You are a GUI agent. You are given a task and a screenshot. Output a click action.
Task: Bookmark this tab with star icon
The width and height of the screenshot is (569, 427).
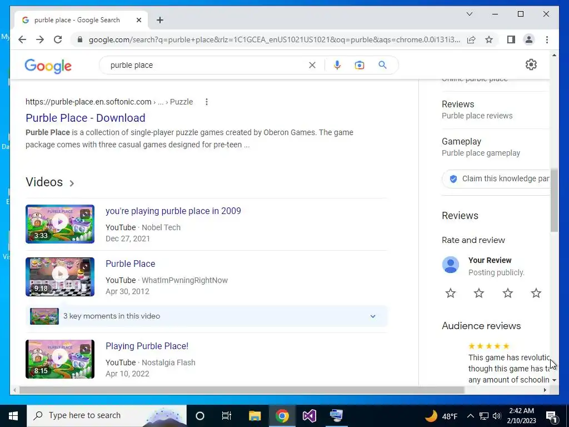pos(489,39)
